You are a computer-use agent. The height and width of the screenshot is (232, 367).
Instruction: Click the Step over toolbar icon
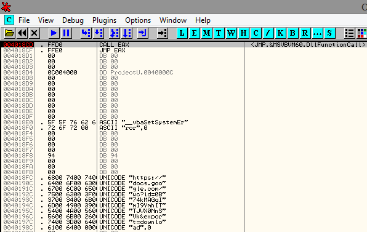pyautogui.click(x=99, y=33)
